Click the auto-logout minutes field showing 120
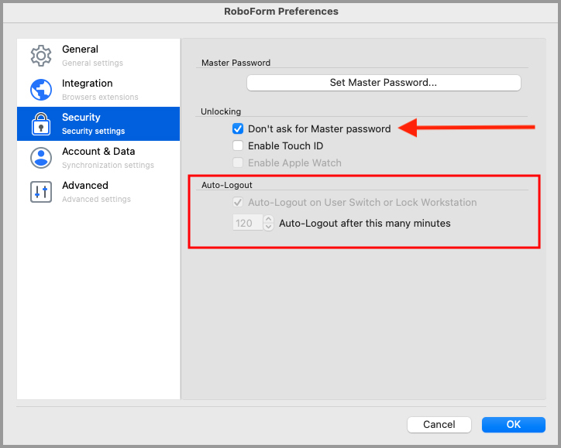 (x=248, y=223)
